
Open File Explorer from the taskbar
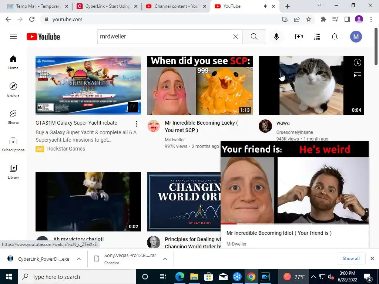[x=194, y=277]
